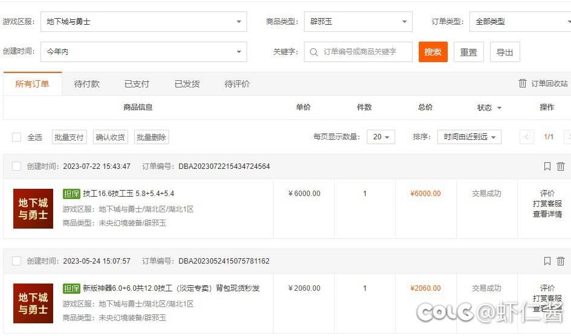The height and width of the screenshot is (336, 571).
Task: Open the 订单回收站 recycle bin icon
Action: click(522, 83)
